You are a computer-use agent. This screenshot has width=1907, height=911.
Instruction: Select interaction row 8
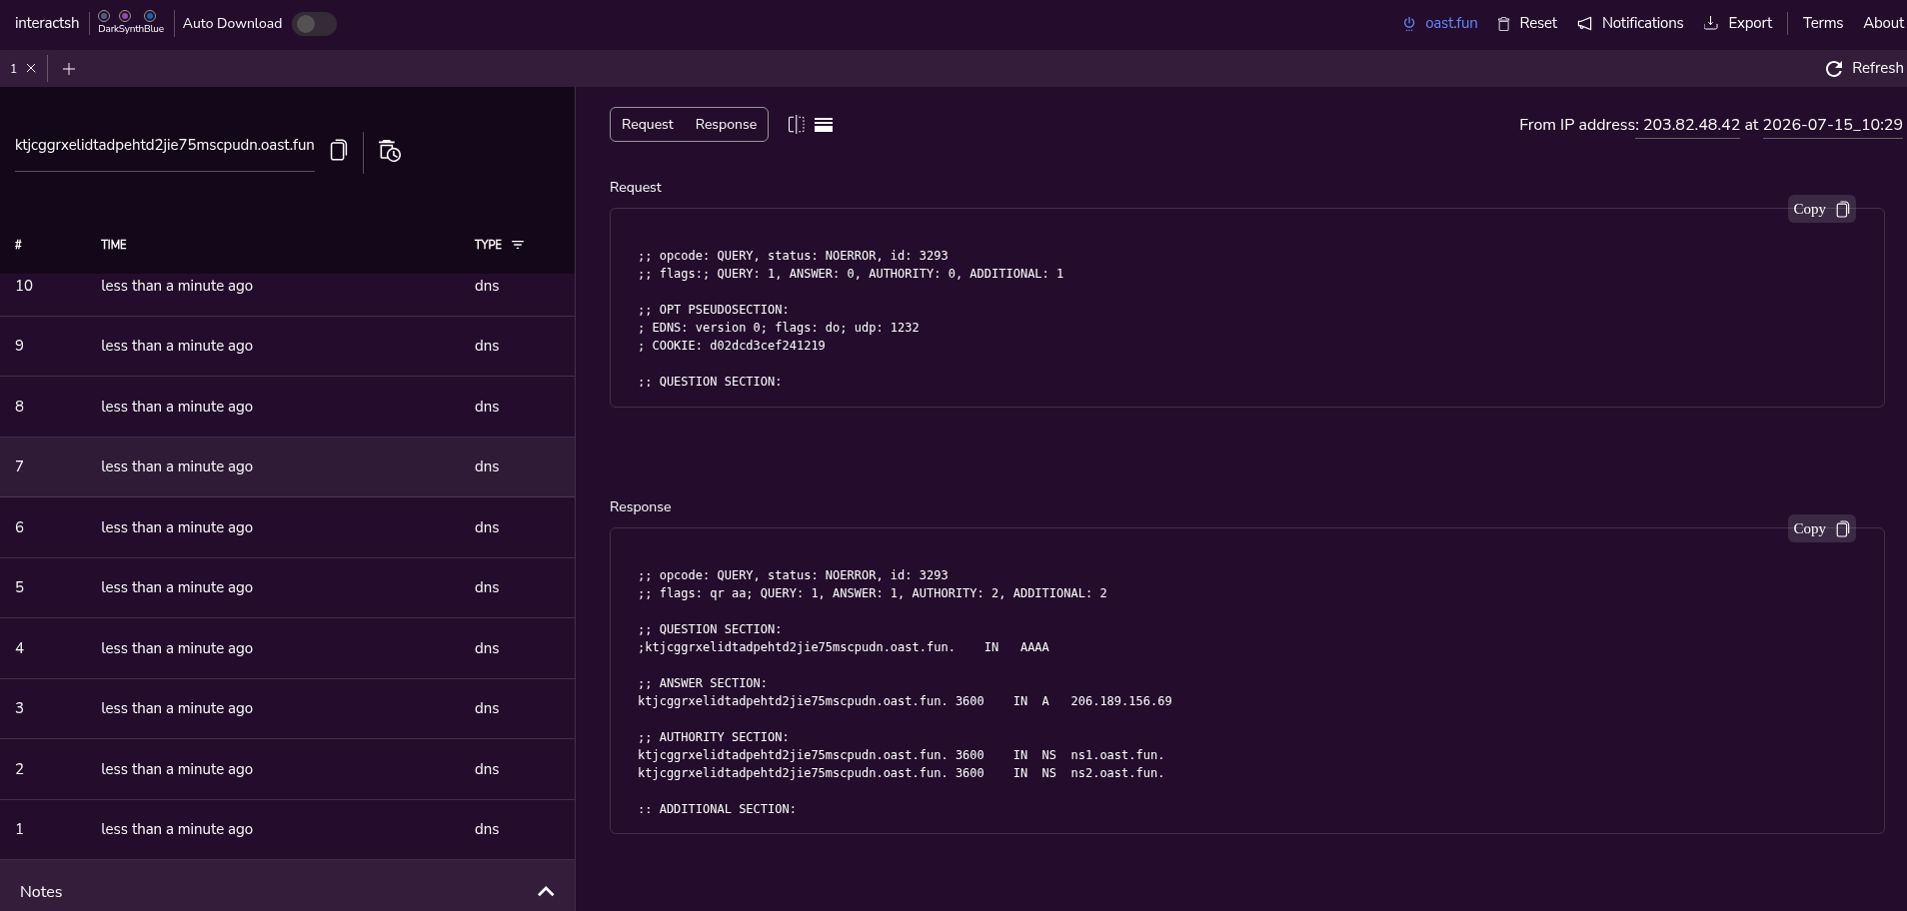(287, 407)
